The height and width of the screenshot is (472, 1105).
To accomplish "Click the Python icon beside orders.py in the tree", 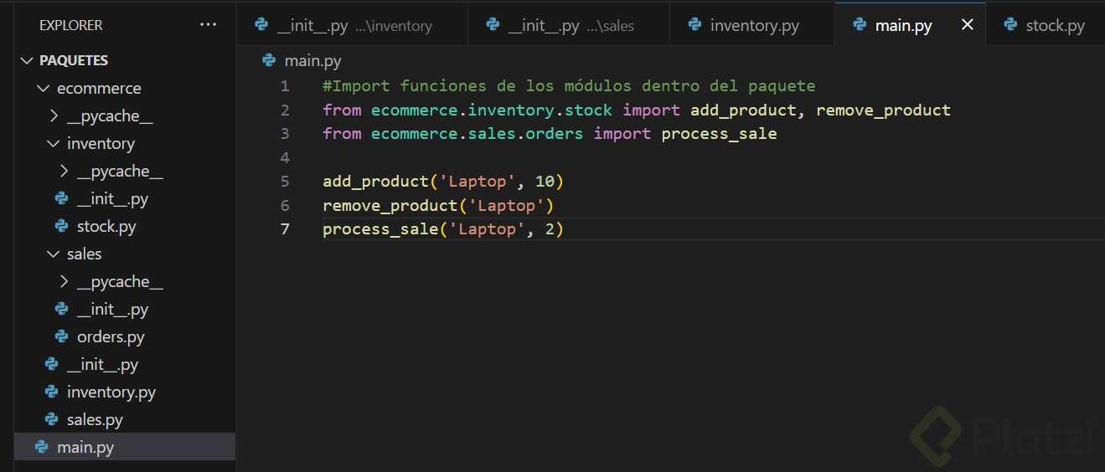I will (61, 336).
